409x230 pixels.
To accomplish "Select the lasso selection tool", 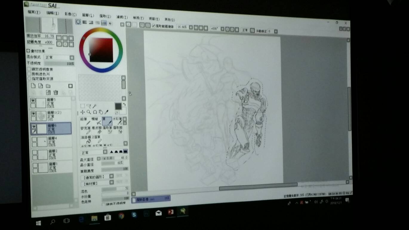I will (88, 106).
